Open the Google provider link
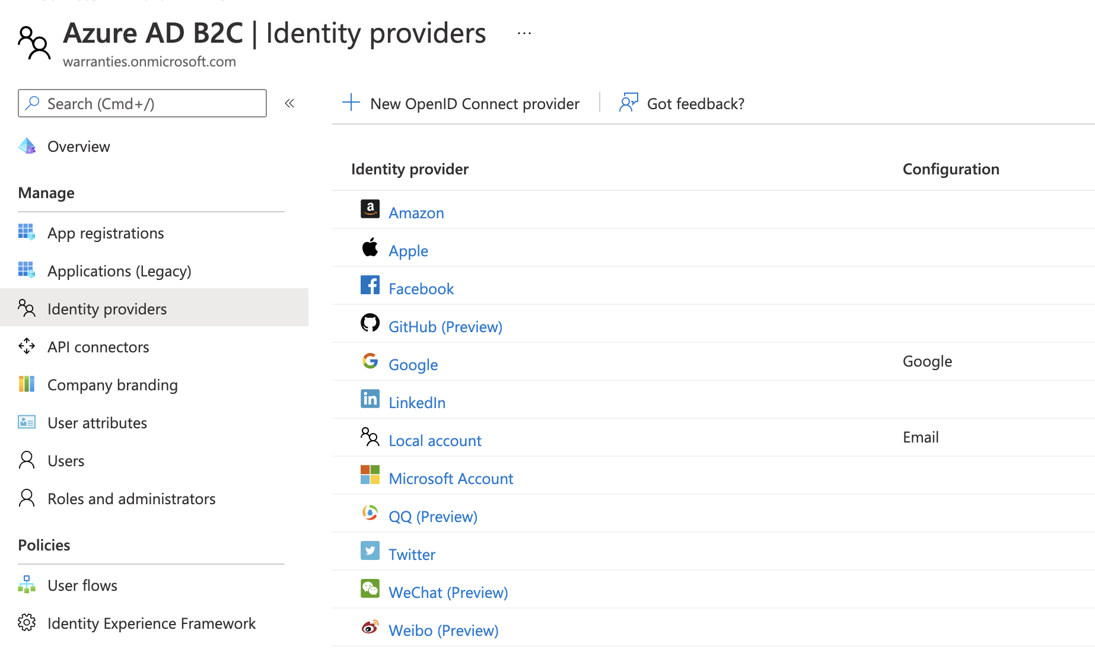The width and height of the screenshot is (1095, 662). click(x=413, y=365)
